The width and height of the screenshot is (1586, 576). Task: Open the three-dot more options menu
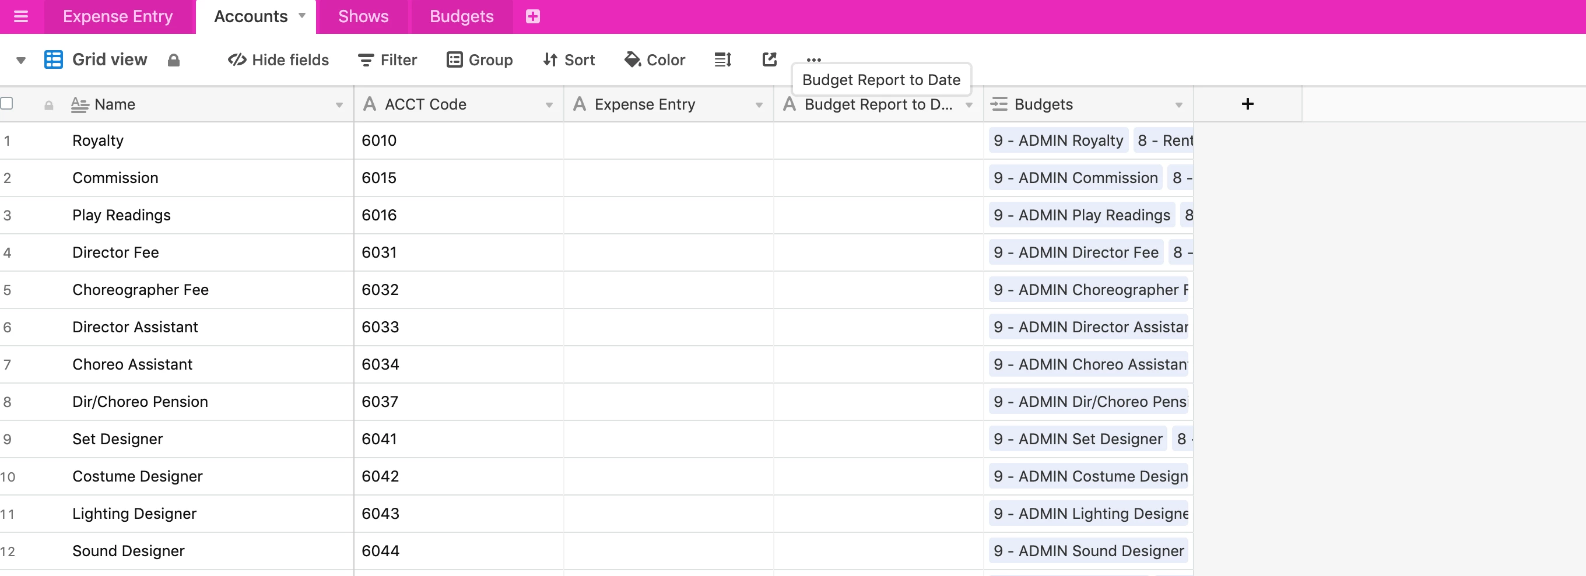point(813,59)
